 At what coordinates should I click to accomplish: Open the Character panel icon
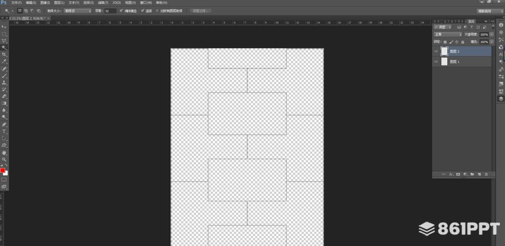pos(501,54)
